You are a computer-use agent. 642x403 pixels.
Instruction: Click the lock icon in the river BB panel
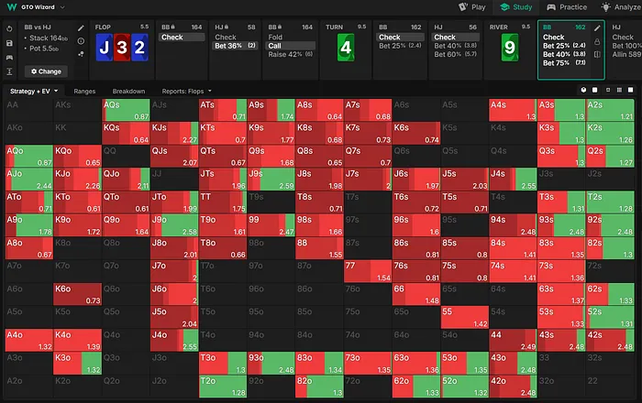597,41
